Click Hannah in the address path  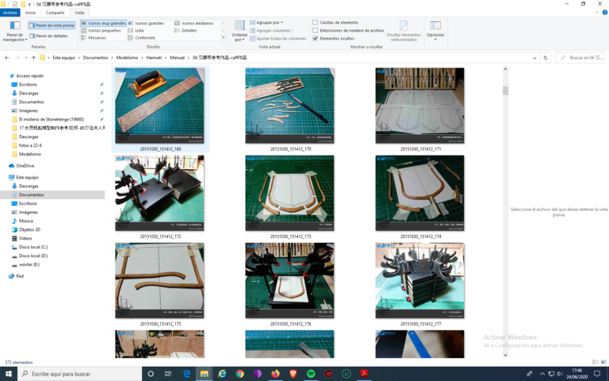[154, 57]
